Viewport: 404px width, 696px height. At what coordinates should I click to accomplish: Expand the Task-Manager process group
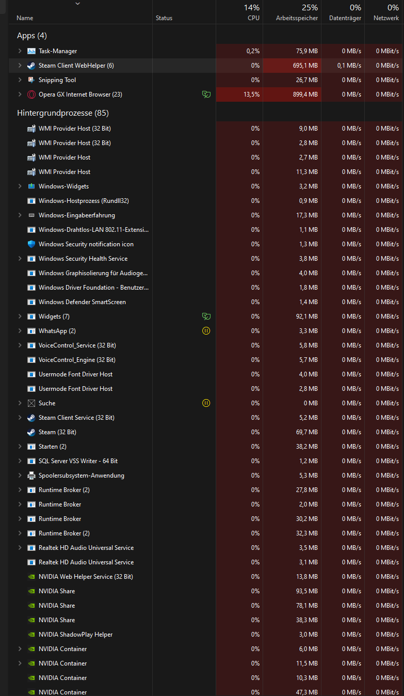[20, 51]
